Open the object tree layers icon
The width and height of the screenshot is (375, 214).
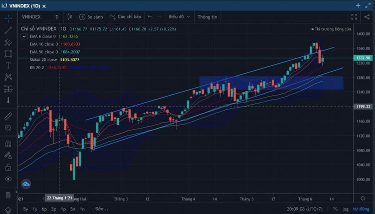8,210
